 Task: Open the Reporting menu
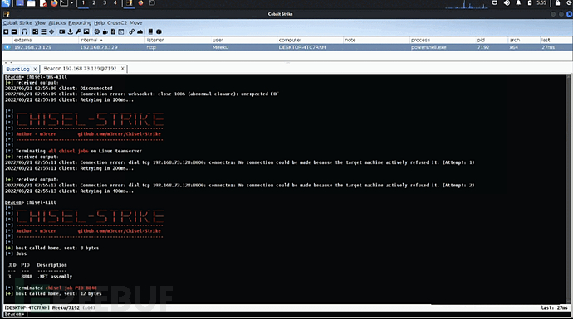[80, 22]
